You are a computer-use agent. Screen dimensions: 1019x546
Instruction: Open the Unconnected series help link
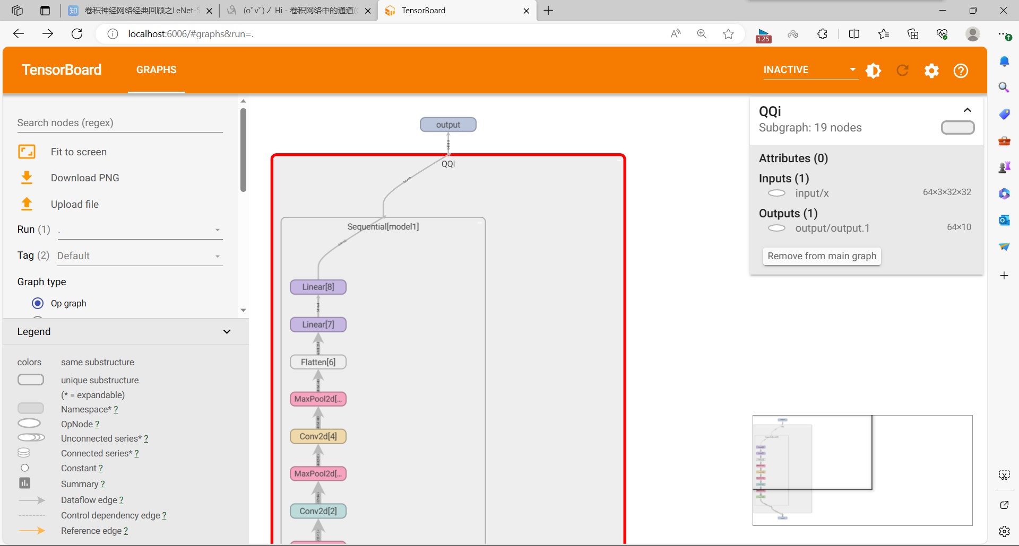point(146,438)
